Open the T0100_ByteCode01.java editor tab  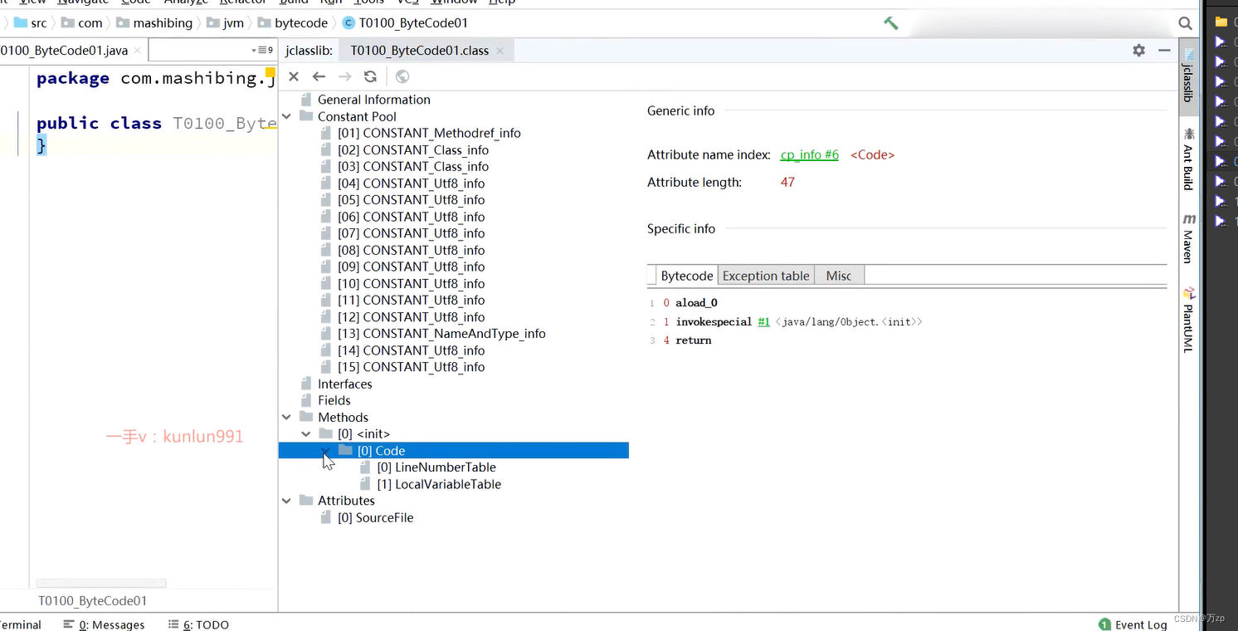[65, 51]
